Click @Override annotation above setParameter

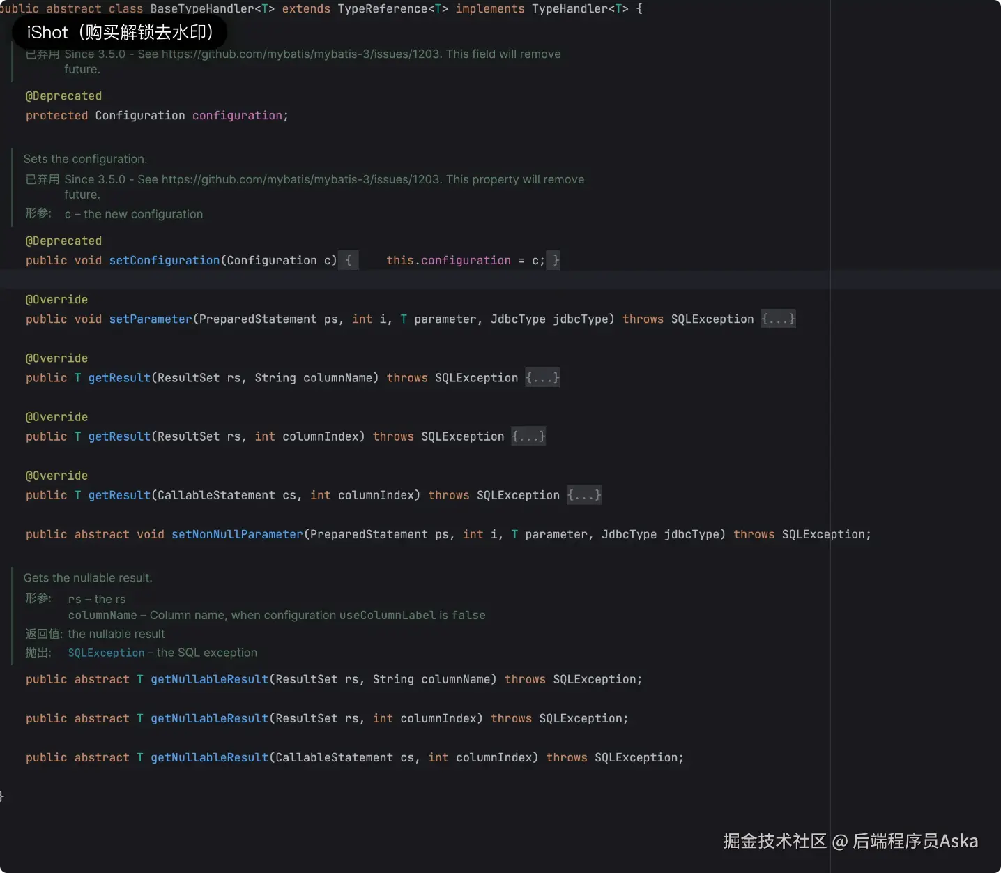coord(56,300)
